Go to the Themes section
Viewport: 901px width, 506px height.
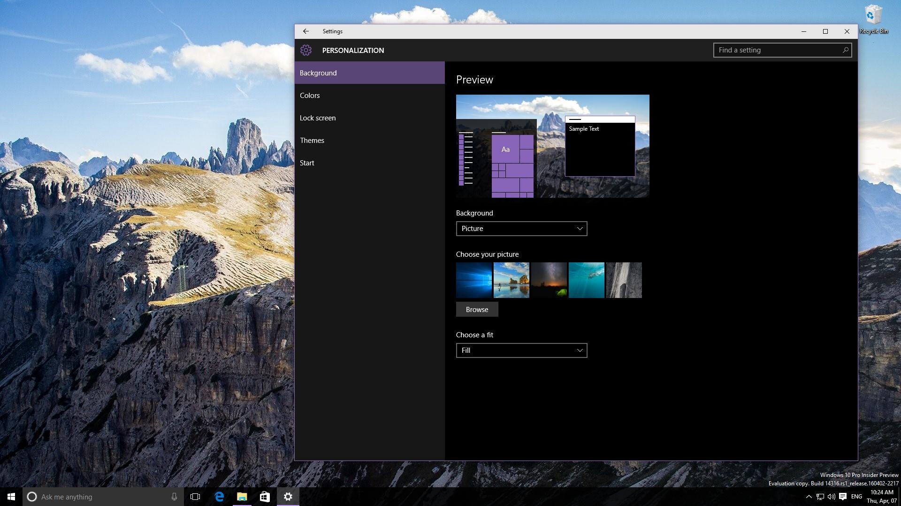click(312, 141)
